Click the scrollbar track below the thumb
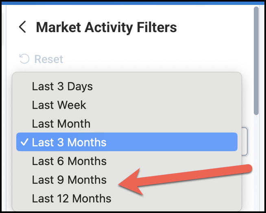The height and width of the screenshot is (213, 266). 256,163
